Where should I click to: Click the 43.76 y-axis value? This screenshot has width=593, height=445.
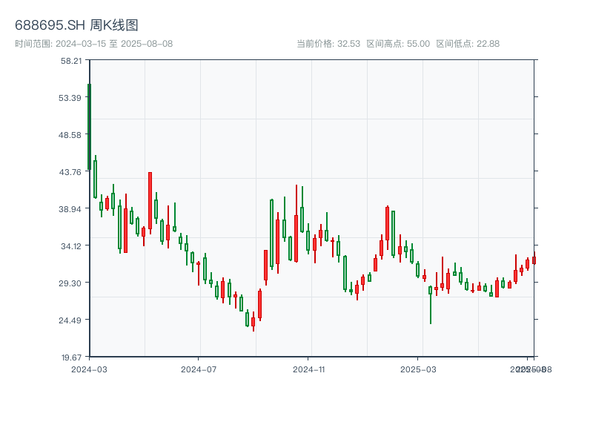coord(70,172)
